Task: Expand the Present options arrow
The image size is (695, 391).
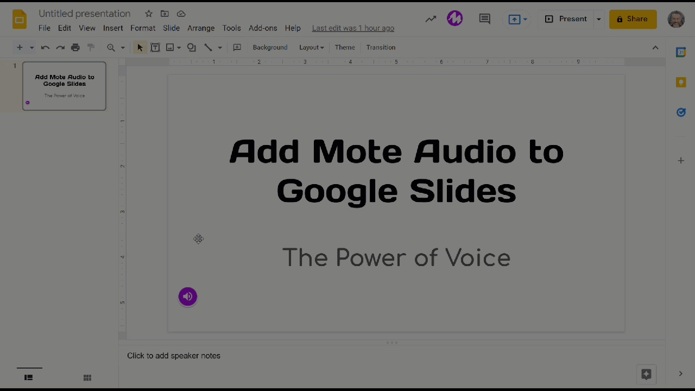Action: click(598, 19)
